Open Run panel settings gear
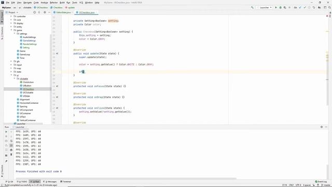Screen dimensions: 332x187 coord(322,127)
